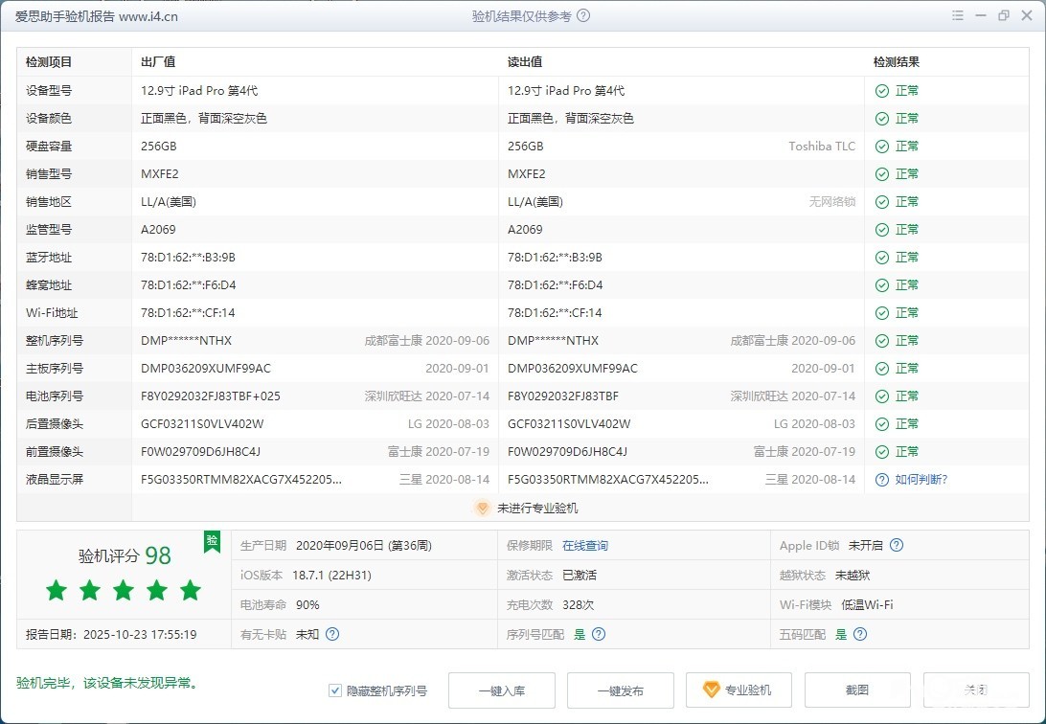Open the menu list icon in title bar
The height and width of the screenshot is (724, 1046).
(x=958, y=16)
